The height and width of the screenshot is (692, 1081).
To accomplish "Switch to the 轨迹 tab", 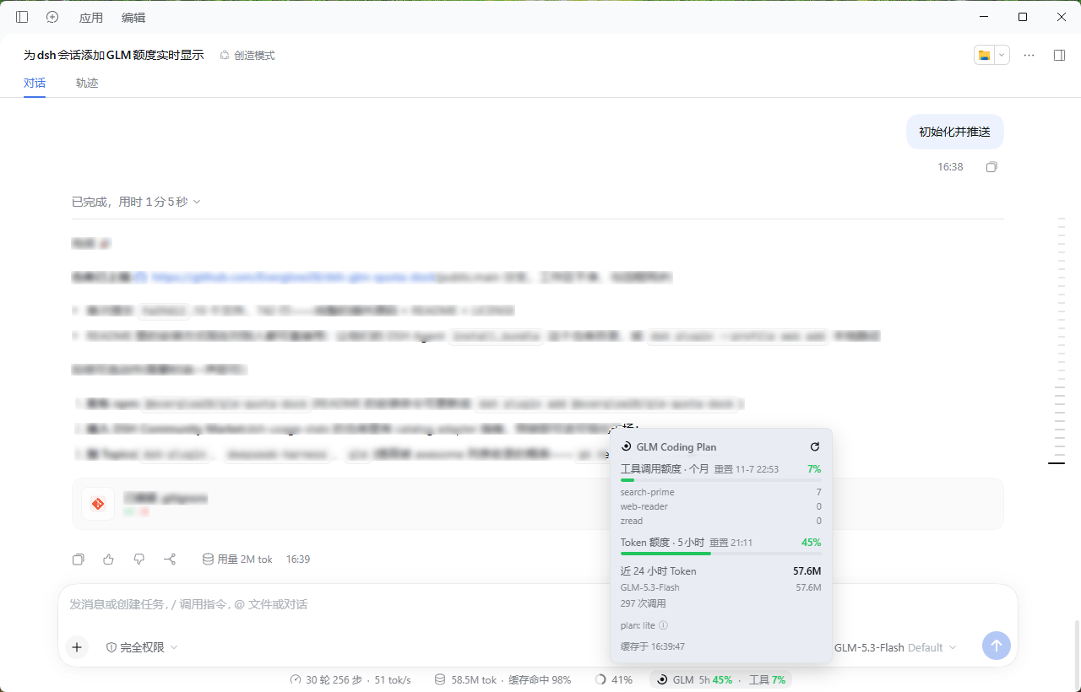I will point(87,83).
